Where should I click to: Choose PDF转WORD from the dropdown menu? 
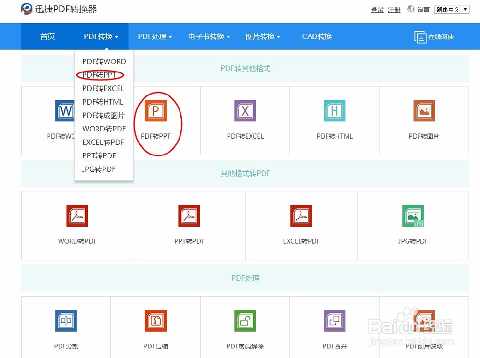(104, 61)
